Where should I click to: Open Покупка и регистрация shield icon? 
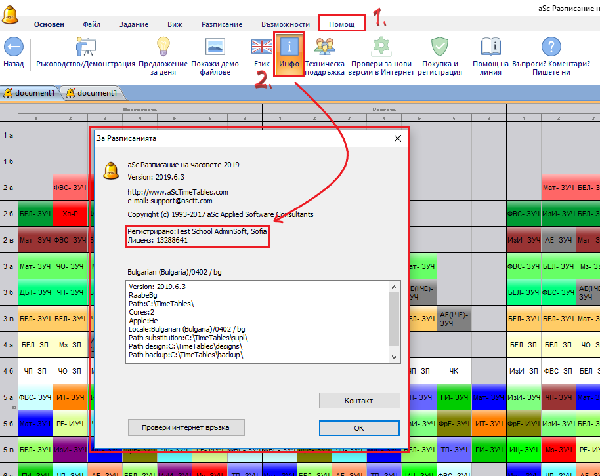pyautogui.click(x=440, y=47)
